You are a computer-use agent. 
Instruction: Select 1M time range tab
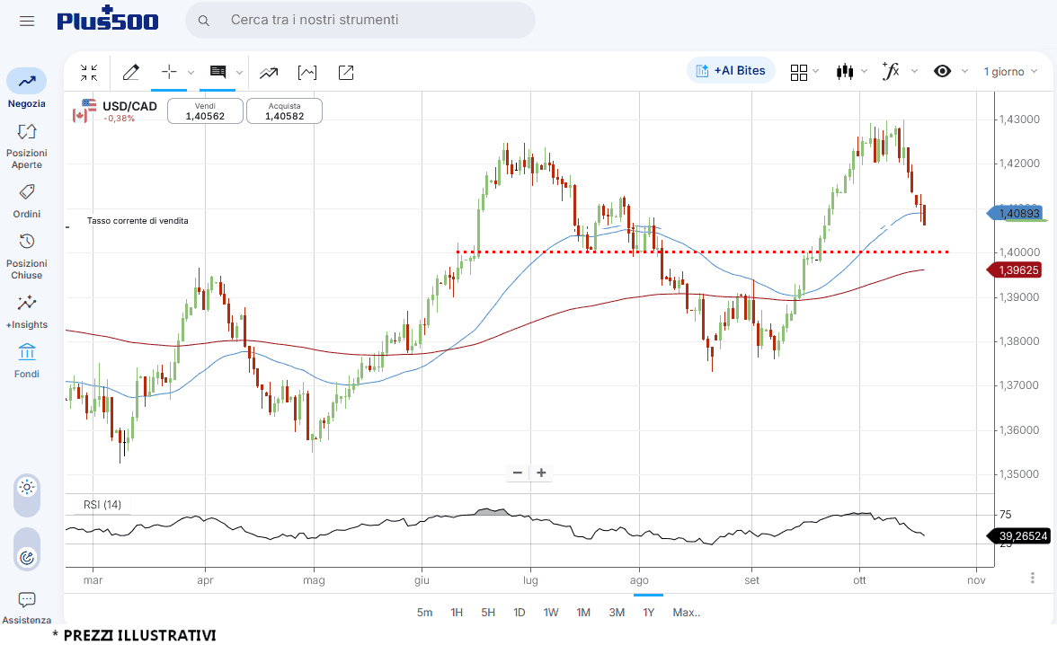[x=583, y=613]
